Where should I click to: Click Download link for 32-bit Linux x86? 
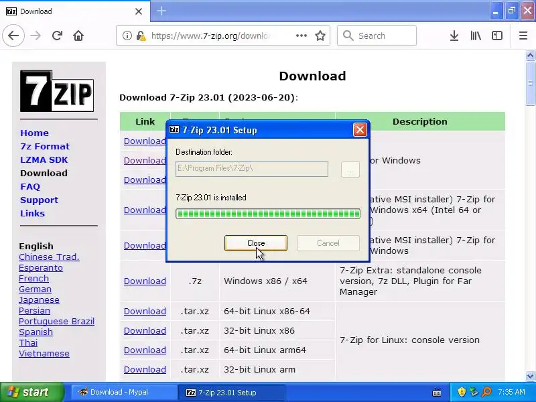point(145,330)
